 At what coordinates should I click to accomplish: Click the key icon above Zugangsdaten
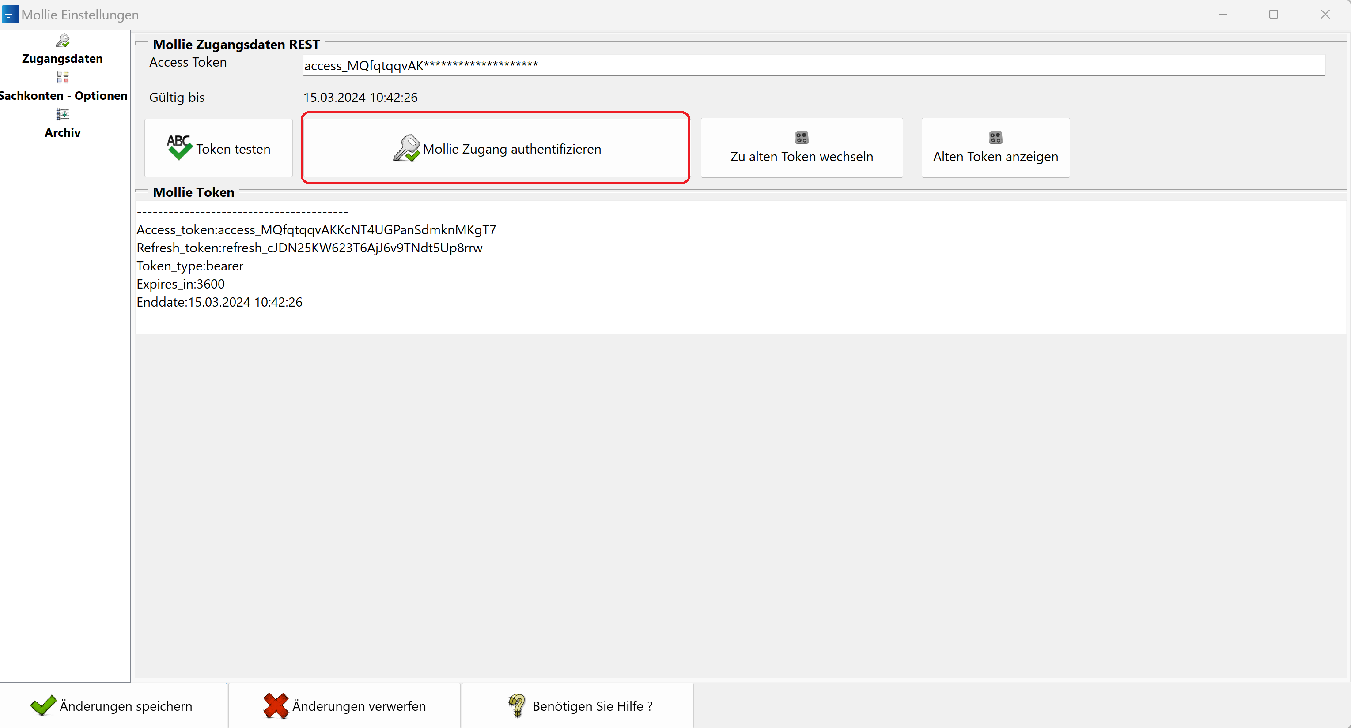(x=62, y=40)
